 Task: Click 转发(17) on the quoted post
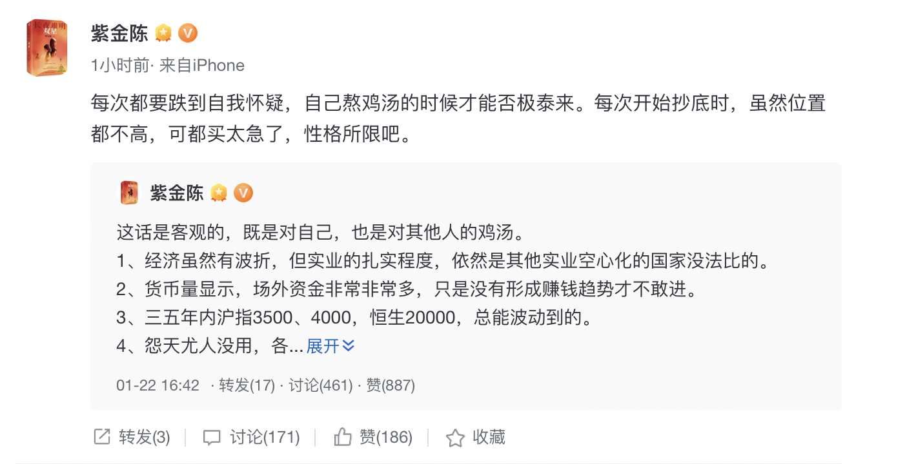(247, 385)
